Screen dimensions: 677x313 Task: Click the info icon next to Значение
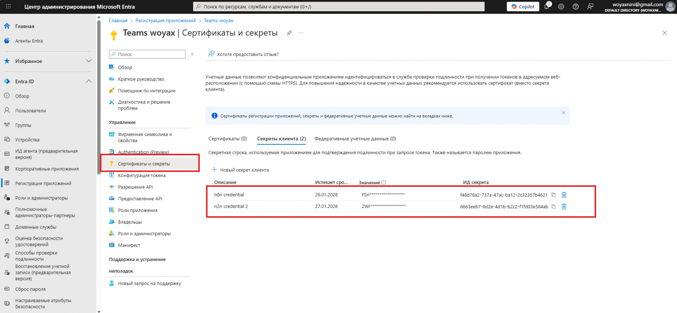click(384, 183)
